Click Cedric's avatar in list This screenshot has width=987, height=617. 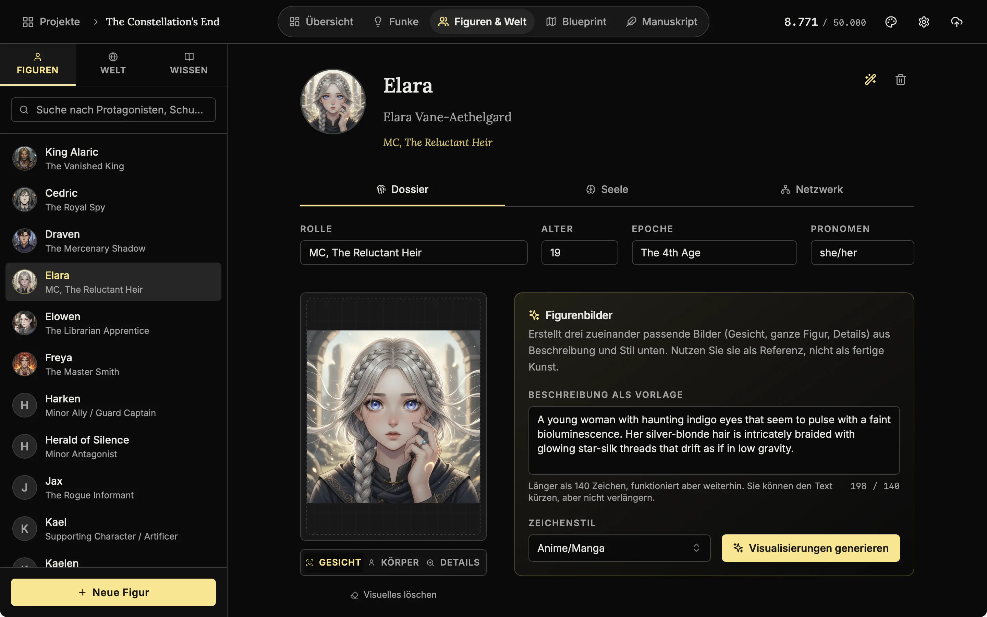click(24, 199)
